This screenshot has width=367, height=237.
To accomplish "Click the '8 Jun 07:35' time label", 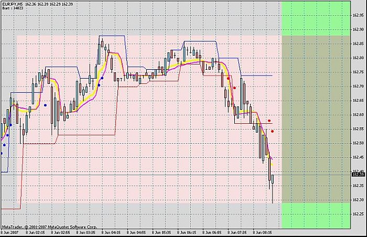I will pos(237,232).
